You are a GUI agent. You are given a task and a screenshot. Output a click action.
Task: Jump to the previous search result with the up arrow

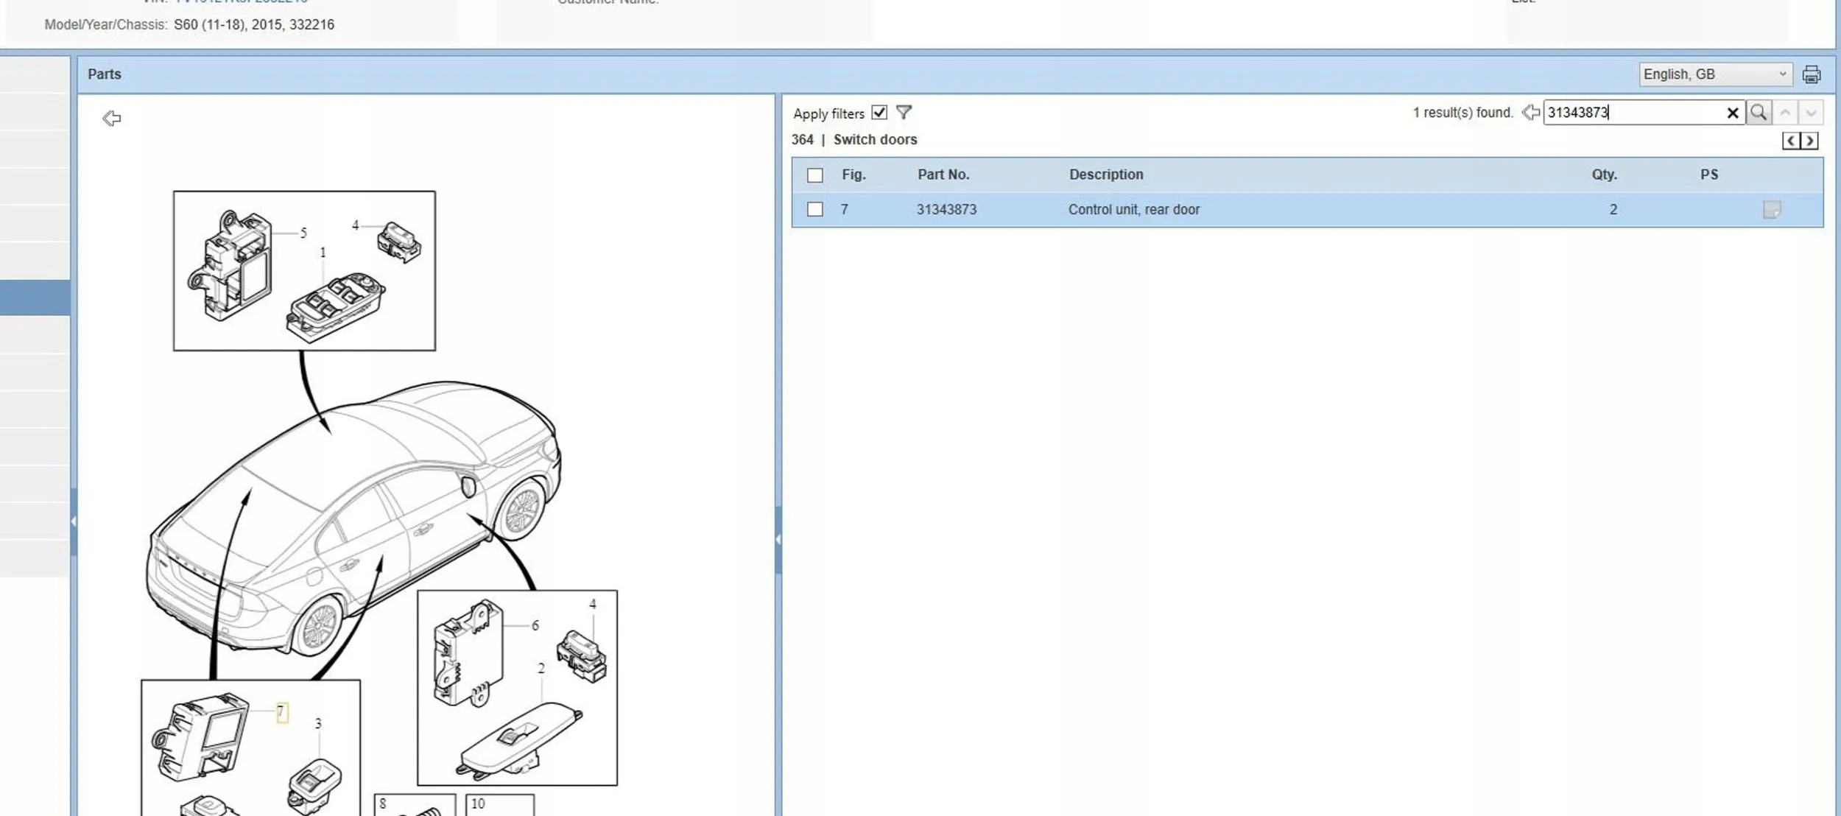coord(1785,113)
